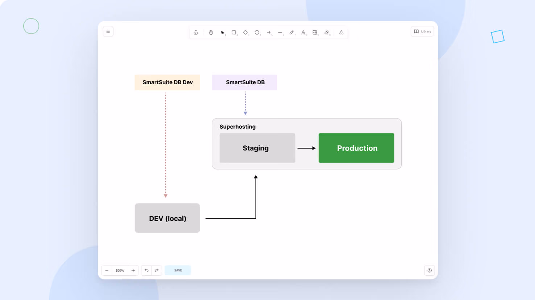Screen dimensions: 535x300
Task: Select the Diamond shape tool
Action: 246,33
